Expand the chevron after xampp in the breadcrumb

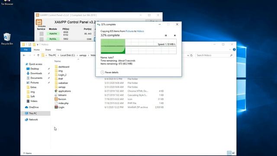(88, 55)
